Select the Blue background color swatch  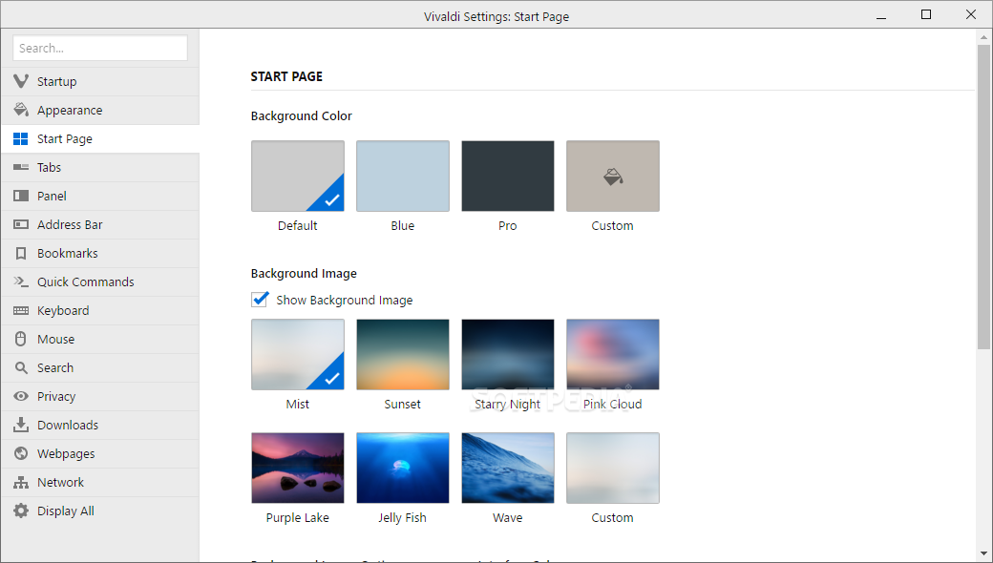pyautogui.click(x=403, y=176)
